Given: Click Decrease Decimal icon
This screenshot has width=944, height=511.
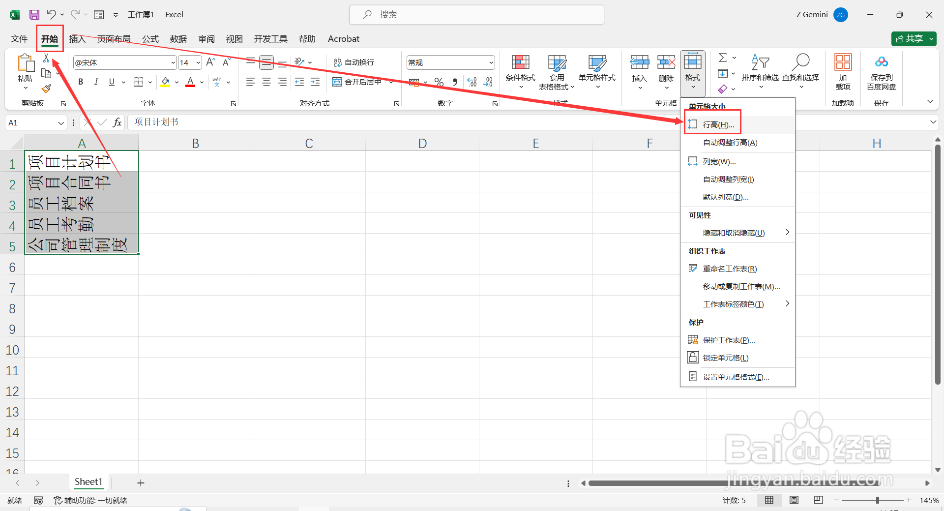Looking at the screenshot, I should (488, 82).
